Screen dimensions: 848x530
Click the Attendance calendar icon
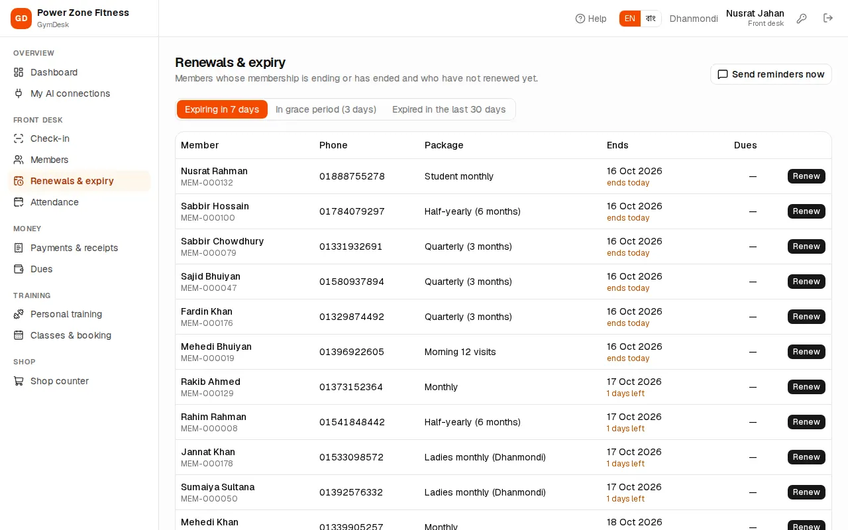(19, 202)
